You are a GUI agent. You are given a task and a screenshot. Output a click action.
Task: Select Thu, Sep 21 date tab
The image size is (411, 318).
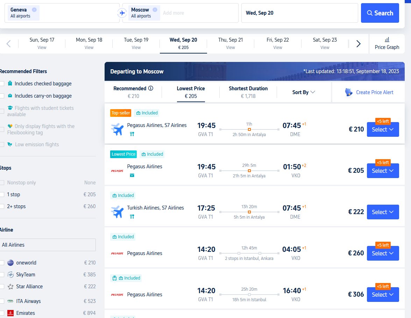pos(231,43)
